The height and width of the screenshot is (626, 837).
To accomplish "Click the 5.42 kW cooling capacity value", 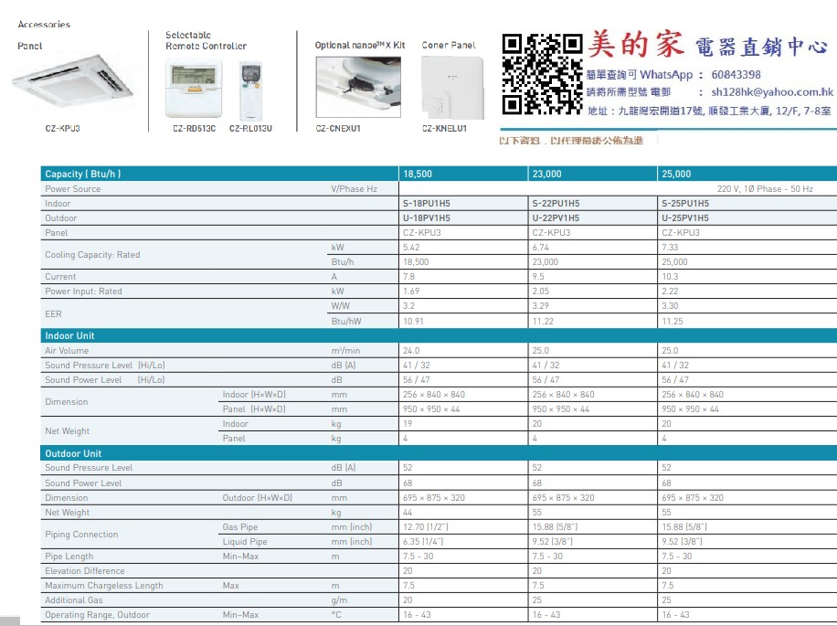I will click(x=411, y=248).
